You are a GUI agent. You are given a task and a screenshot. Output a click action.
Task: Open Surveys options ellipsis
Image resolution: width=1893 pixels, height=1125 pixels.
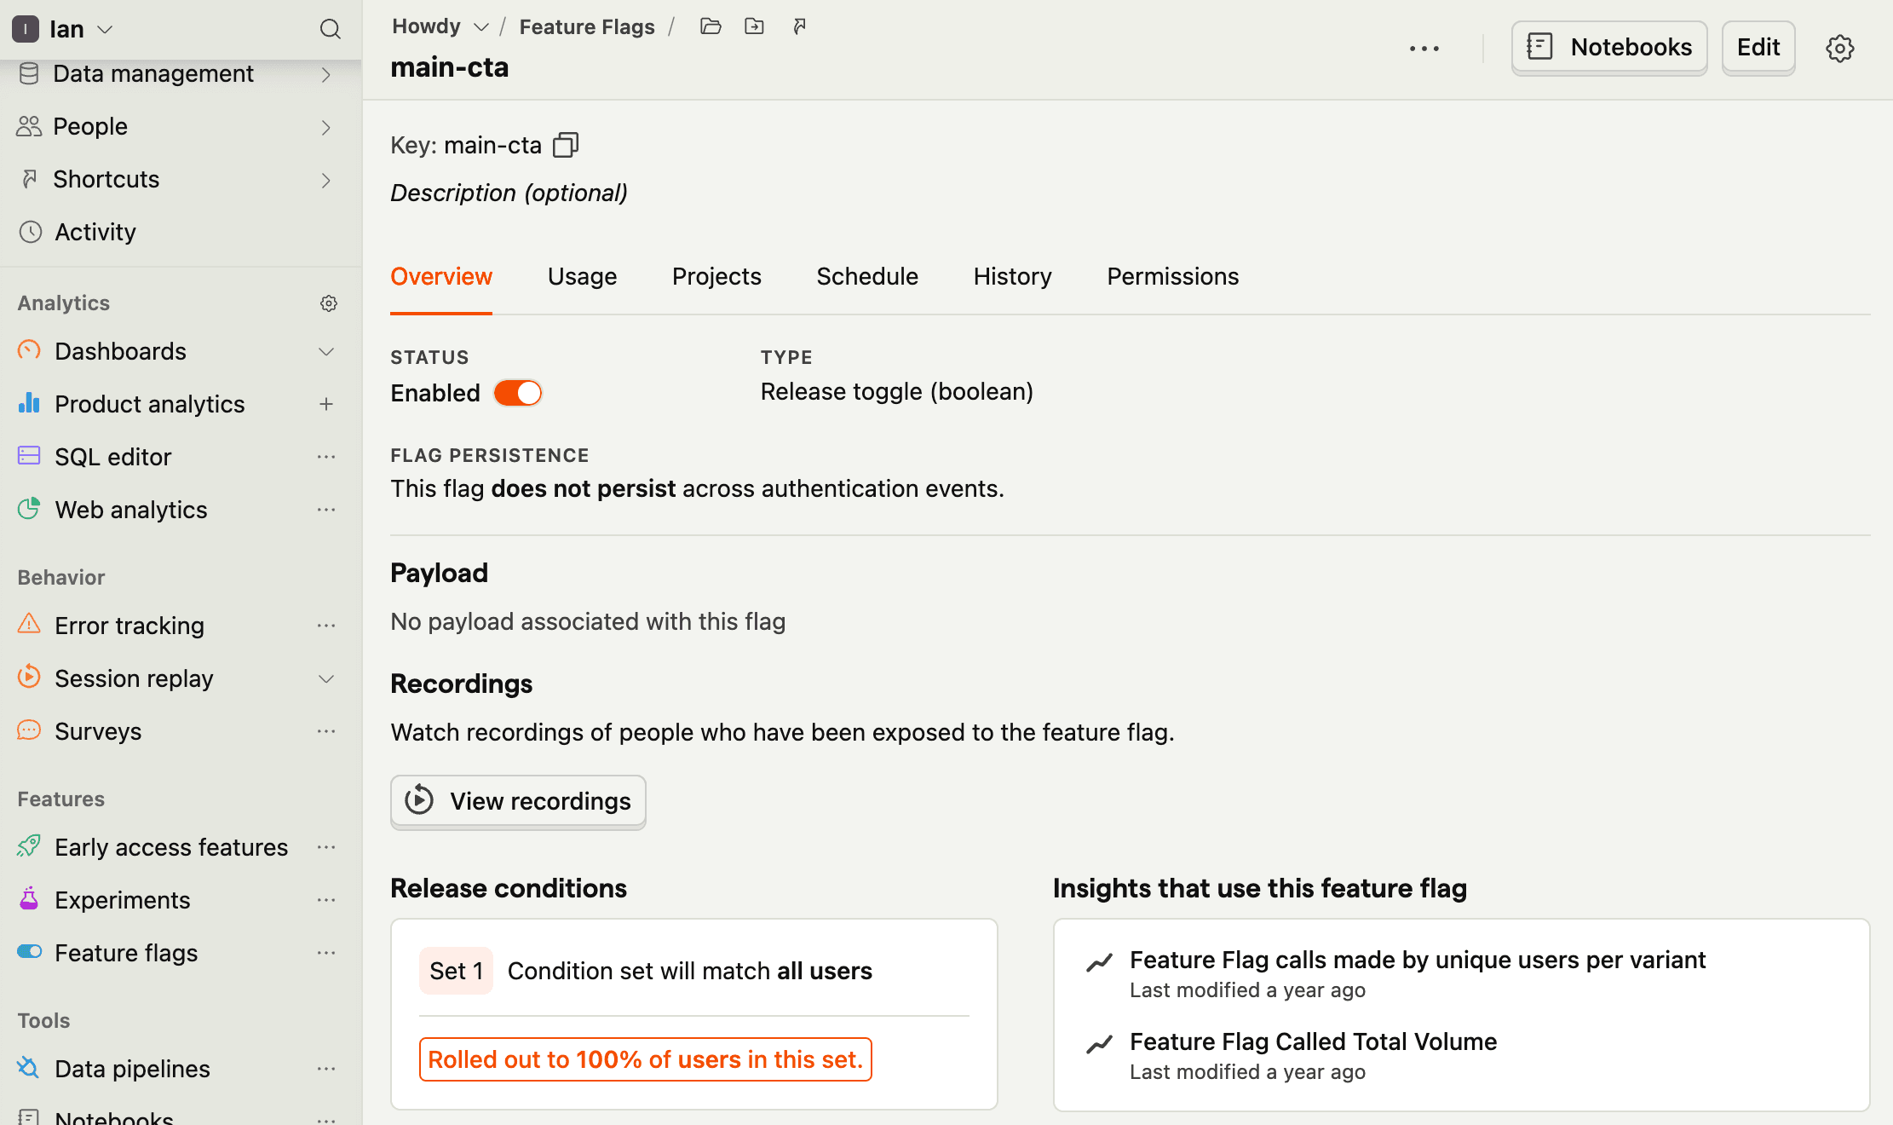coord(325,731)
